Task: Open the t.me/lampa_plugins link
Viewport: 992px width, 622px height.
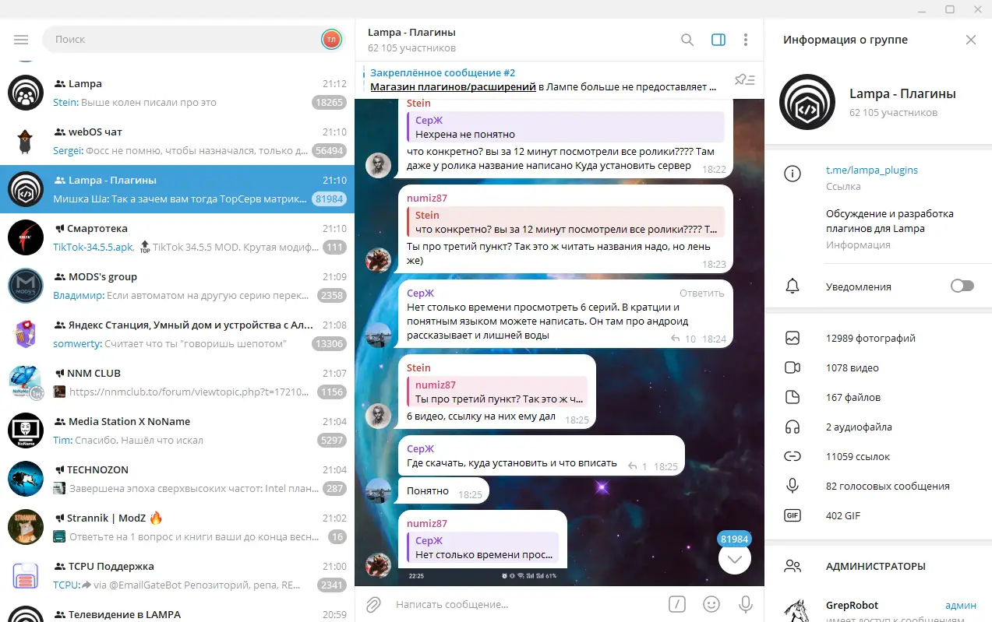Action: click(x=872, y=170)
